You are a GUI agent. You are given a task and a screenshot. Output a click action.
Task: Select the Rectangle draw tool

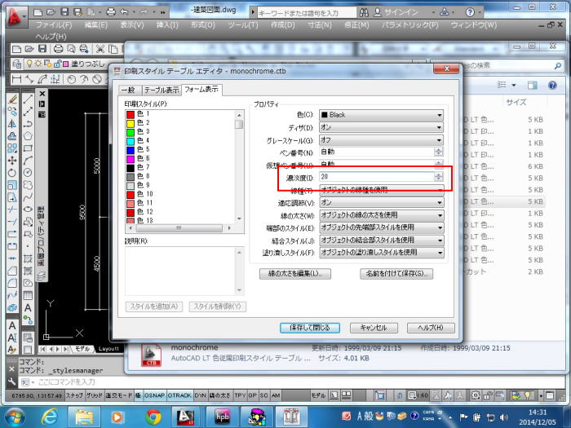pyautogui.click(x=28, y=148)
